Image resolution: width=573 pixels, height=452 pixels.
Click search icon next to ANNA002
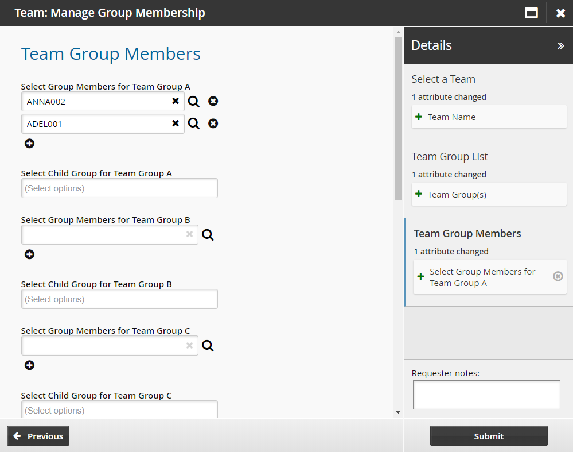pyautogui.click(x=194, y=102)
